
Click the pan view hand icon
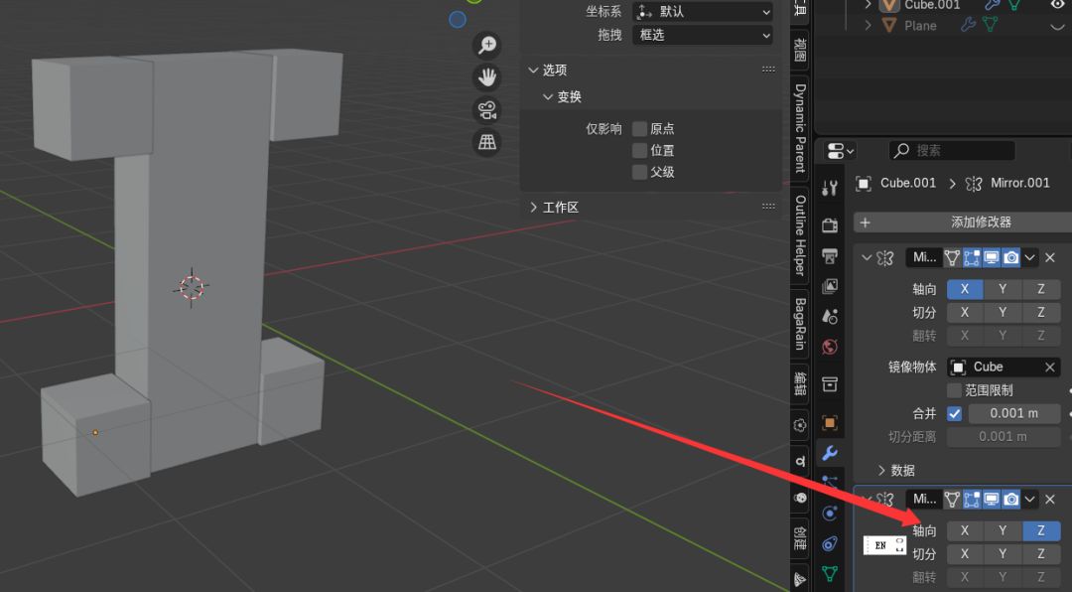tap(487, 77)
